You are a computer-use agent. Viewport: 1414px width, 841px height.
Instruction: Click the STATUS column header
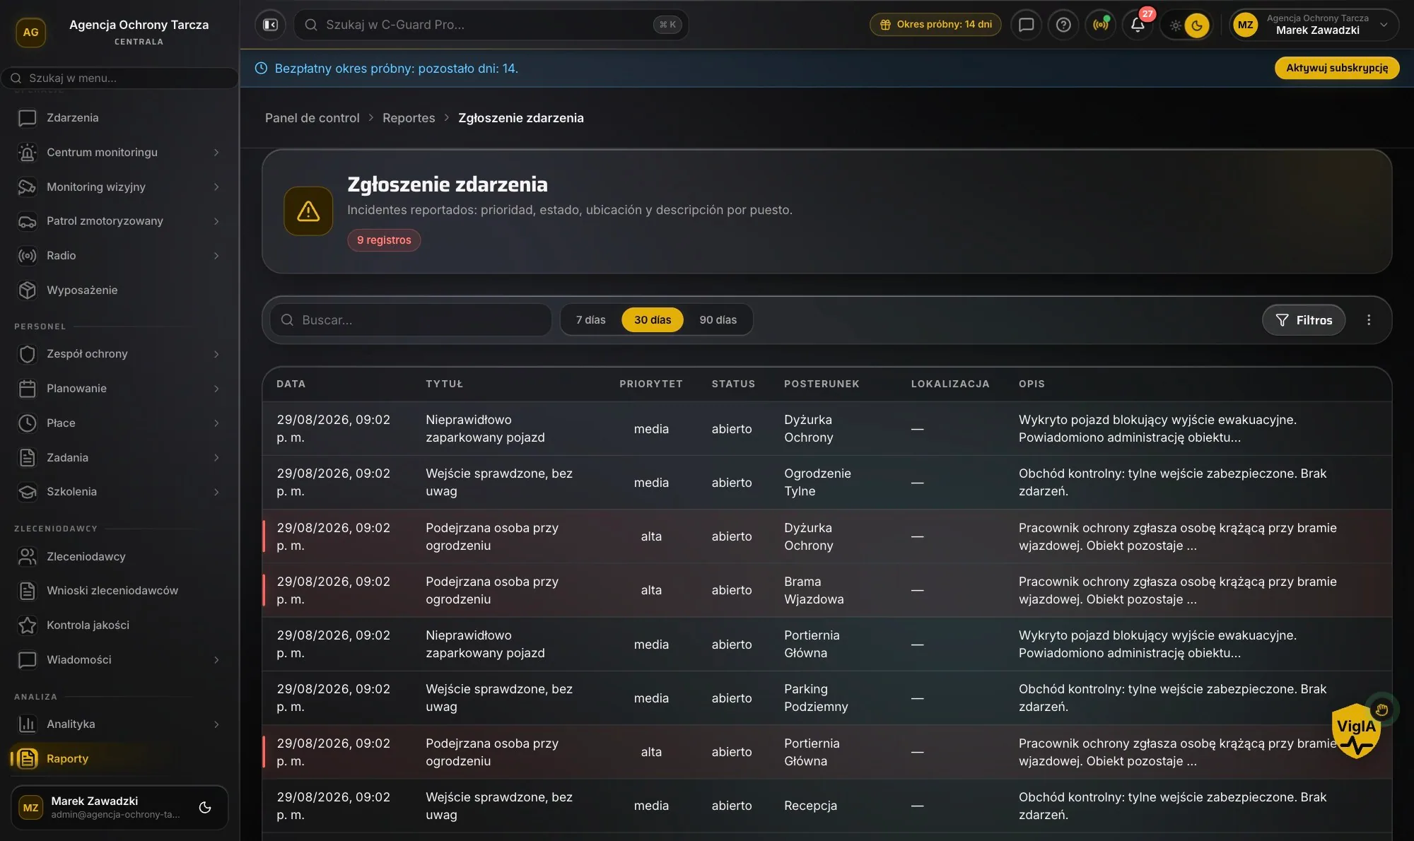pyautogui.click(x=733, y=384)
